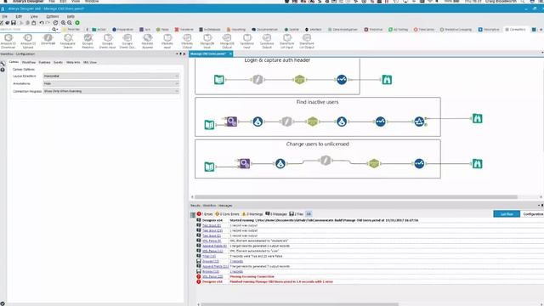This screenshot has height=306, width=544.
Task: Open the Connection Progress dropdown
Action: click(111, 91)
